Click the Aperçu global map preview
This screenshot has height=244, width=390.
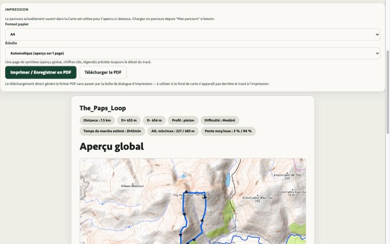[193, 201]
